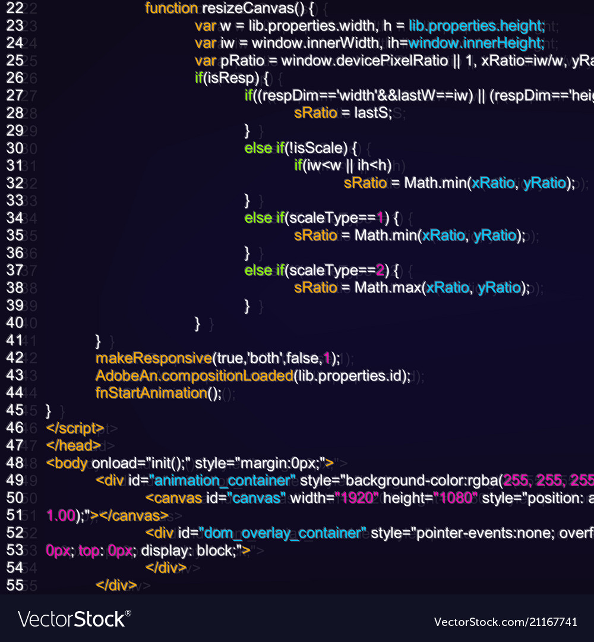Image resolution: width=594 pixels, height=642 pixels.
Task: Select 'Math.max' on line 38
Action: pos(387,288)
